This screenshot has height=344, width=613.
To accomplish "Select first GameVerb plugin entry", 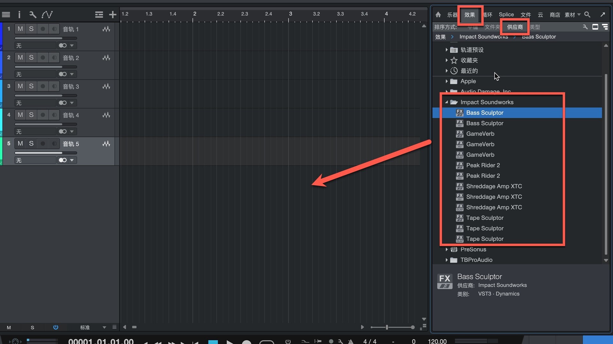I will [x=480, y=134].
